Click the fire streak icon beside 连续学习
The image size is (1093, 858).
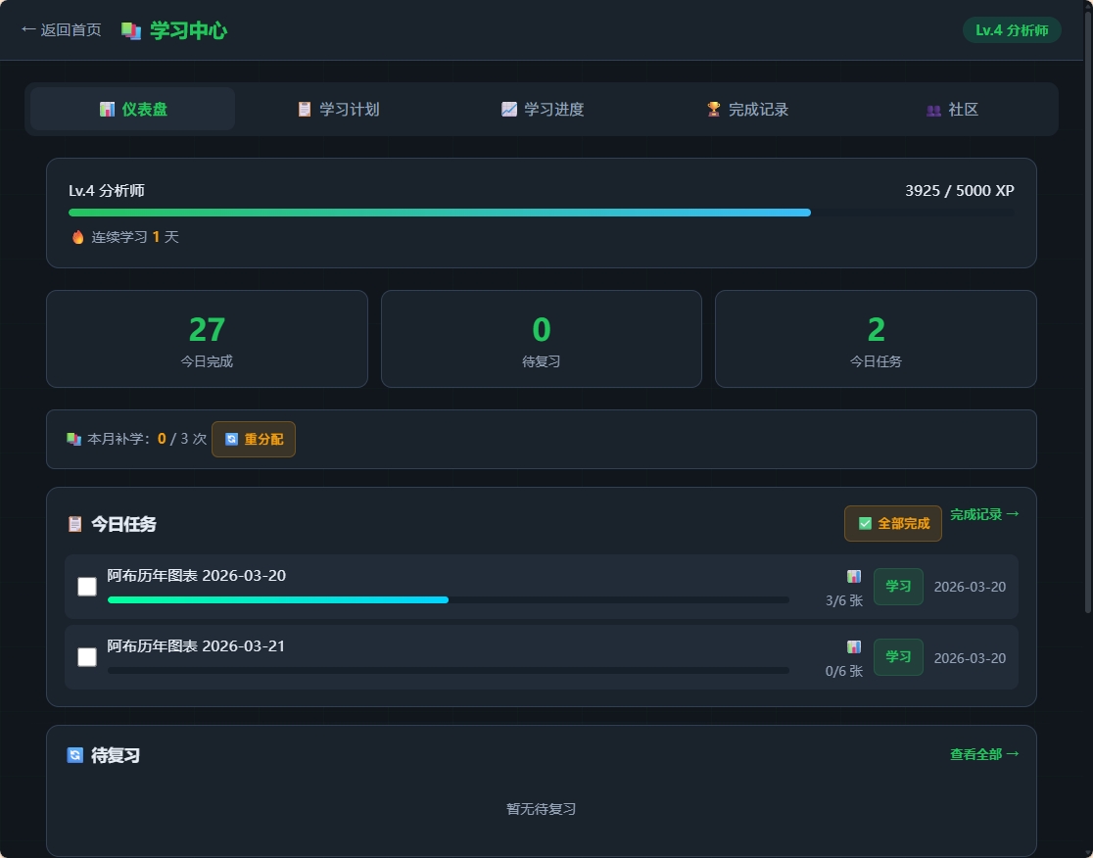click(x=78, y=237)
